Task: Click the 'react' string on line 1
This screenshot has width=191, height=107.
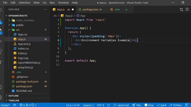Action: point(100,20)
